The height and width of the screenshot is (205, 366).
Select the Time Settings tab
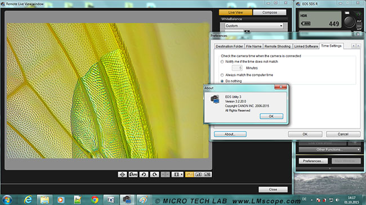(331, 46)
